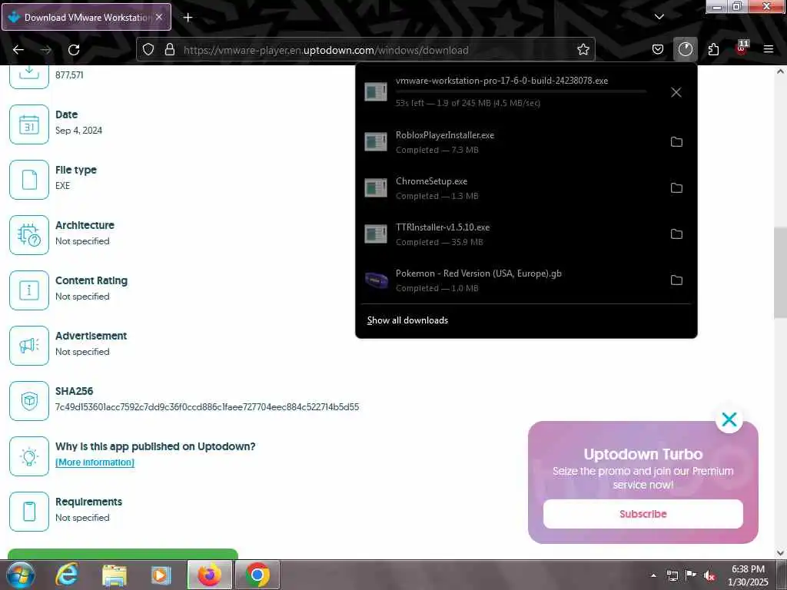Open the extensions puzzle-piece icon
The height and width of the screenshot is (590, 787).
pyautogui.click(x=713, y=50)
